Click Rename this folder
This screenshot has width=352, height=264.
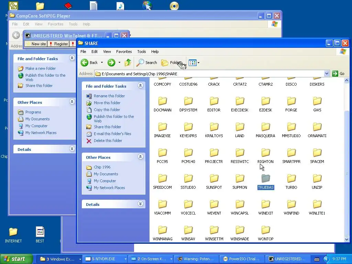point(109,96)
